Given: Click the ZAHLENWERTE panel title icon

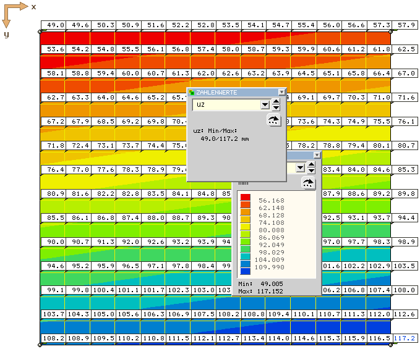Looking at the screenshot, I should (x=192, y=92).
